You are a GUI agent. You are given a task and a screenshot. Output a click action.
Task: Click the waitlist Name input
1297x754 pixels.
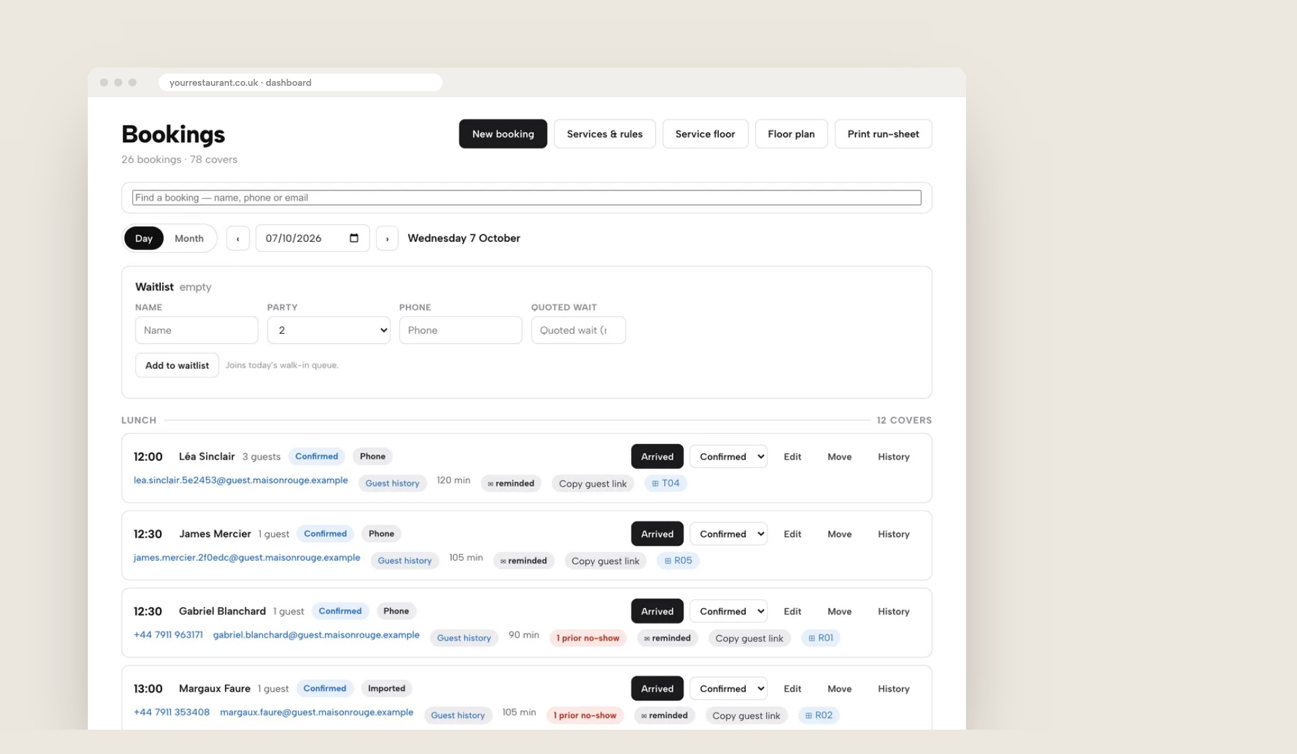(x=197, y=330)
